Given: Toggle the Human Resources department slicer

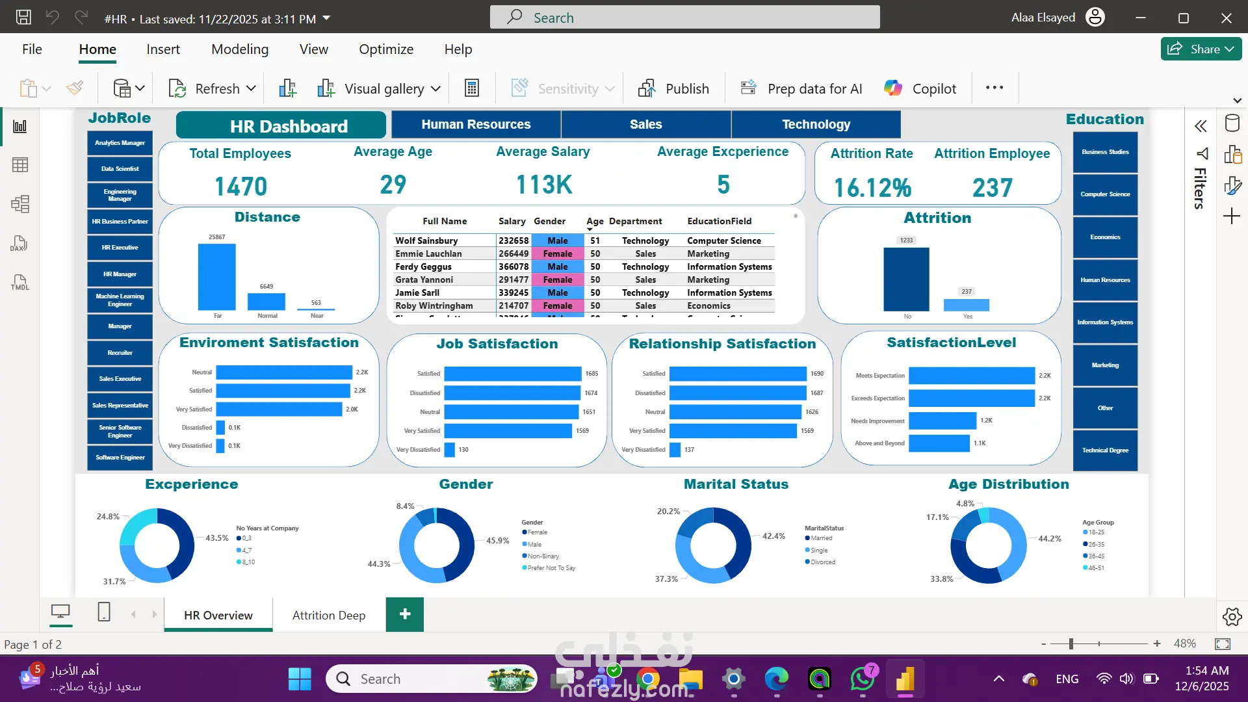Looking at the screenshot, I should (x=476, y=124).
